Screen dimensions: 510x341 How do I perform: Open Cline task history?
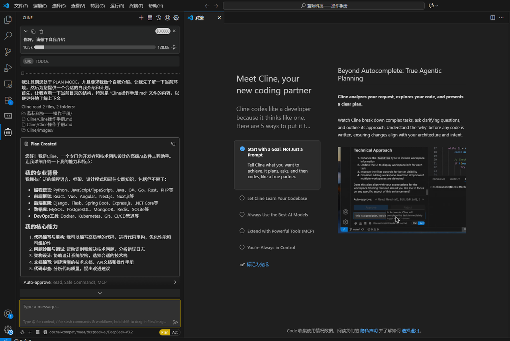click(x=159, y=18)
